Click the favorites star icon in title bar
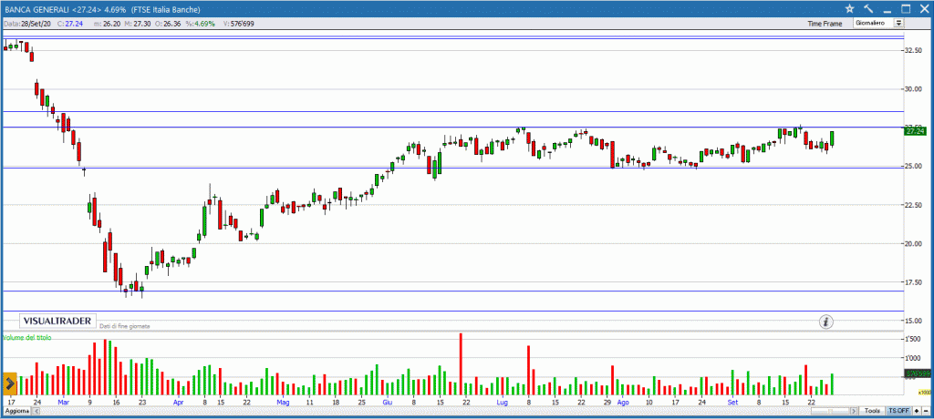 850,8
